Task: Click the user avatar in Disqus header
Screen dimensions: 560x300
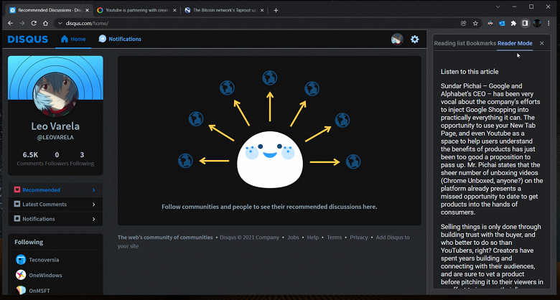Action: [x=396, y=39]
